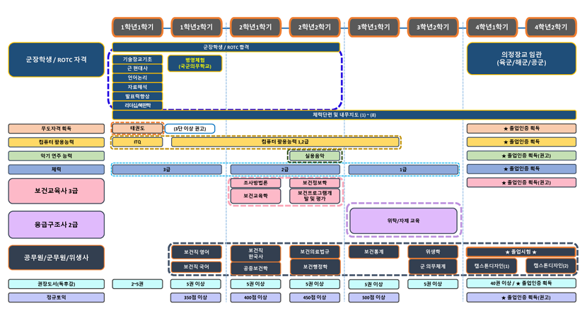The image size is (587, 330).
Task: Click the 군장학생 / ROTC 자격 category box
Action: 57,59
